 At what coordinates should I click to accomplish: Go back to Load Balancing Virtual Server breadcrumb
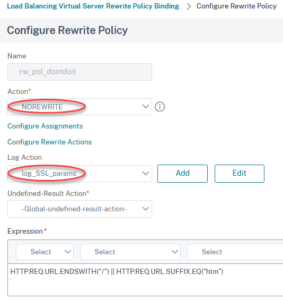(93, 6)
